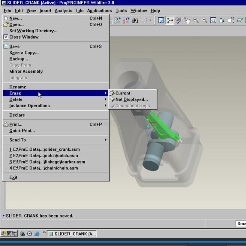Click the Layers icon in toolbar
246x246 pixels.
tap(239, 20)
